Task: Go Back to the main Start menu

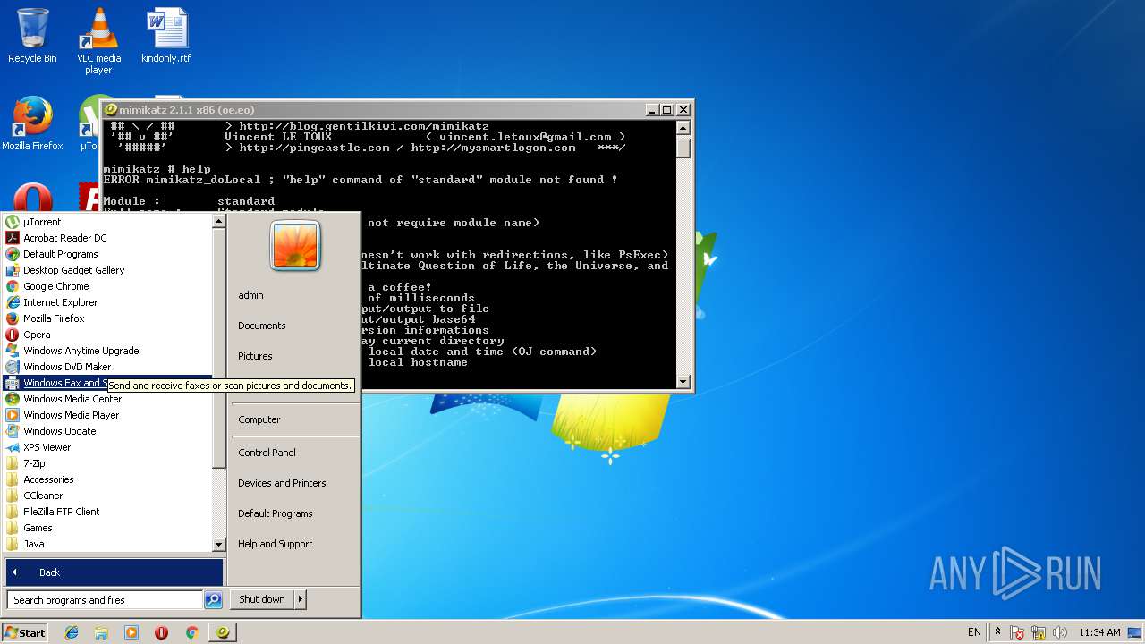Action: pos(114,572)
